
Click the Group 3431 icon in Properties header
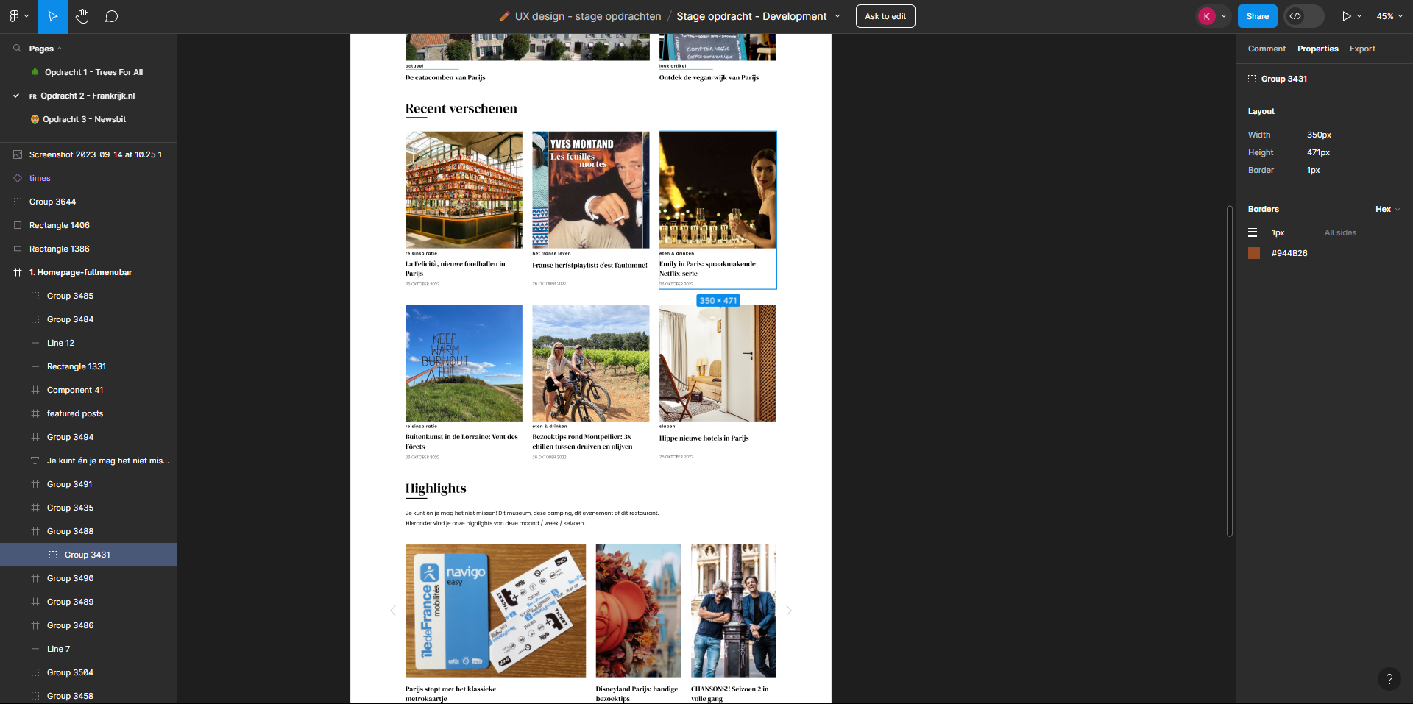pyautogui.click(x=1252, y=79)
